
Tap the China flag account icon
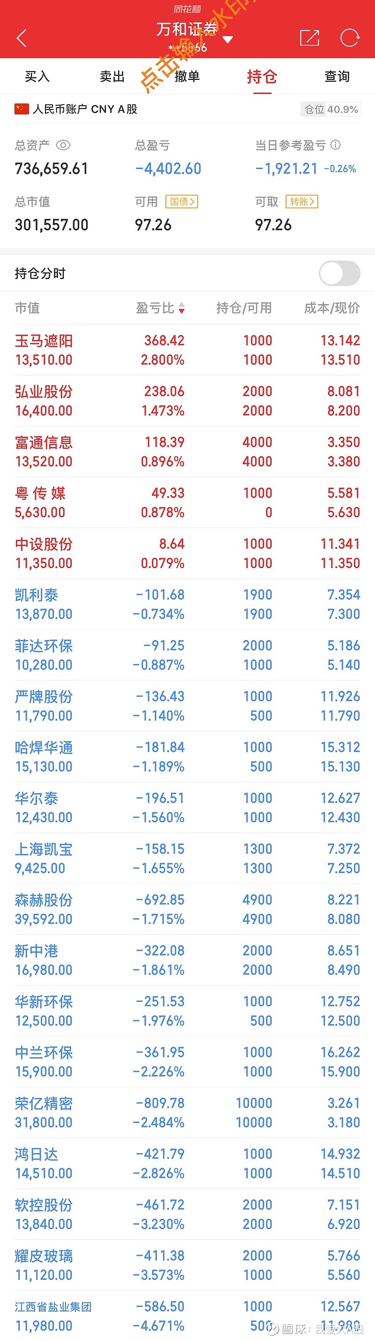point(22,109)
